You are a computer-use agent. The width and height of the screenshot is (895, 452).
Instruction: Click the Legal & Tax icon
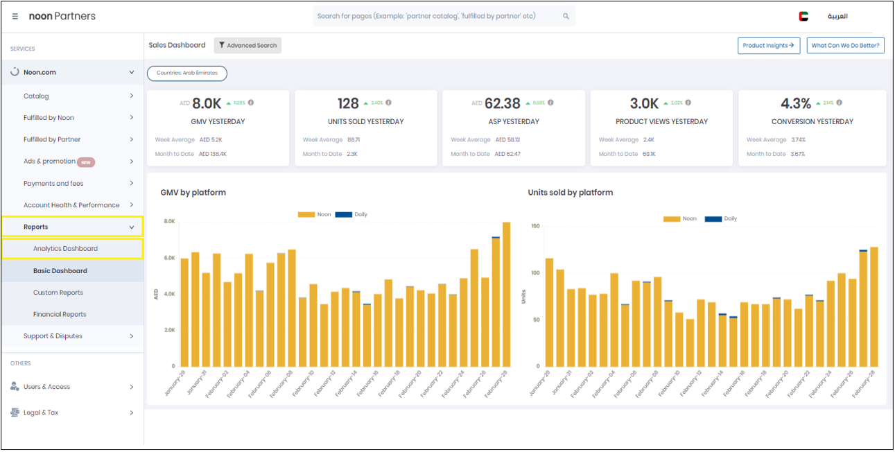coord(15,412)
